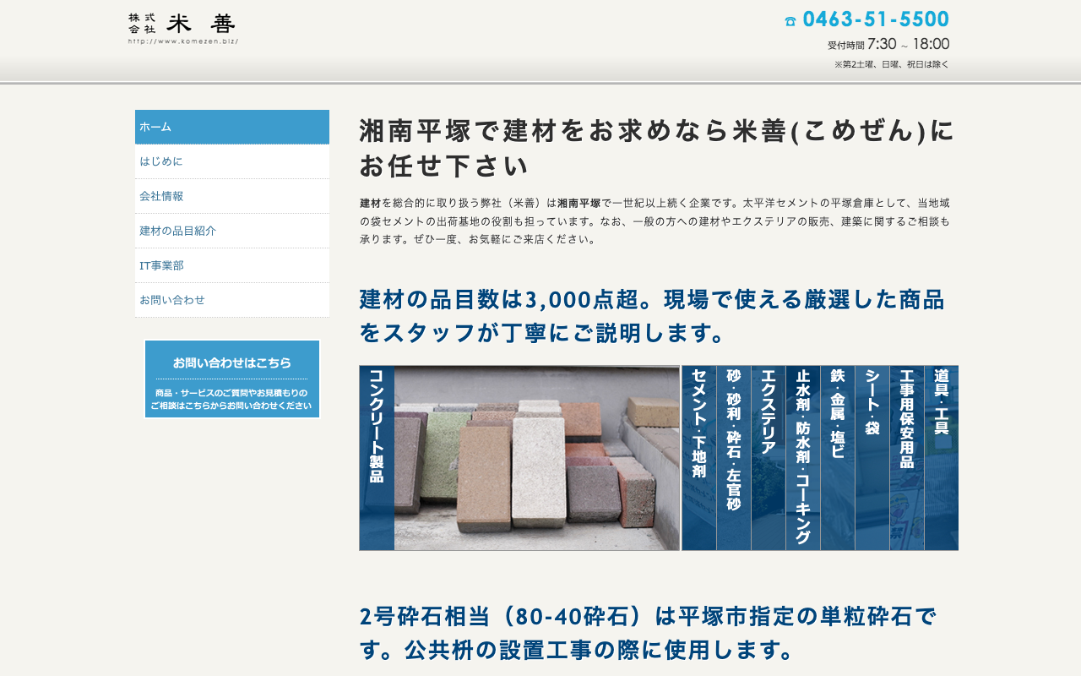Select the 工事用保安品 vertical tab
1081x676 pixels.
(907, 458)
